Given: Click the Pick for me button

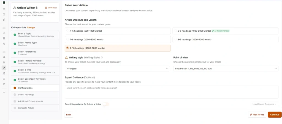Looking at the screenshot, I should coord(257,115).
